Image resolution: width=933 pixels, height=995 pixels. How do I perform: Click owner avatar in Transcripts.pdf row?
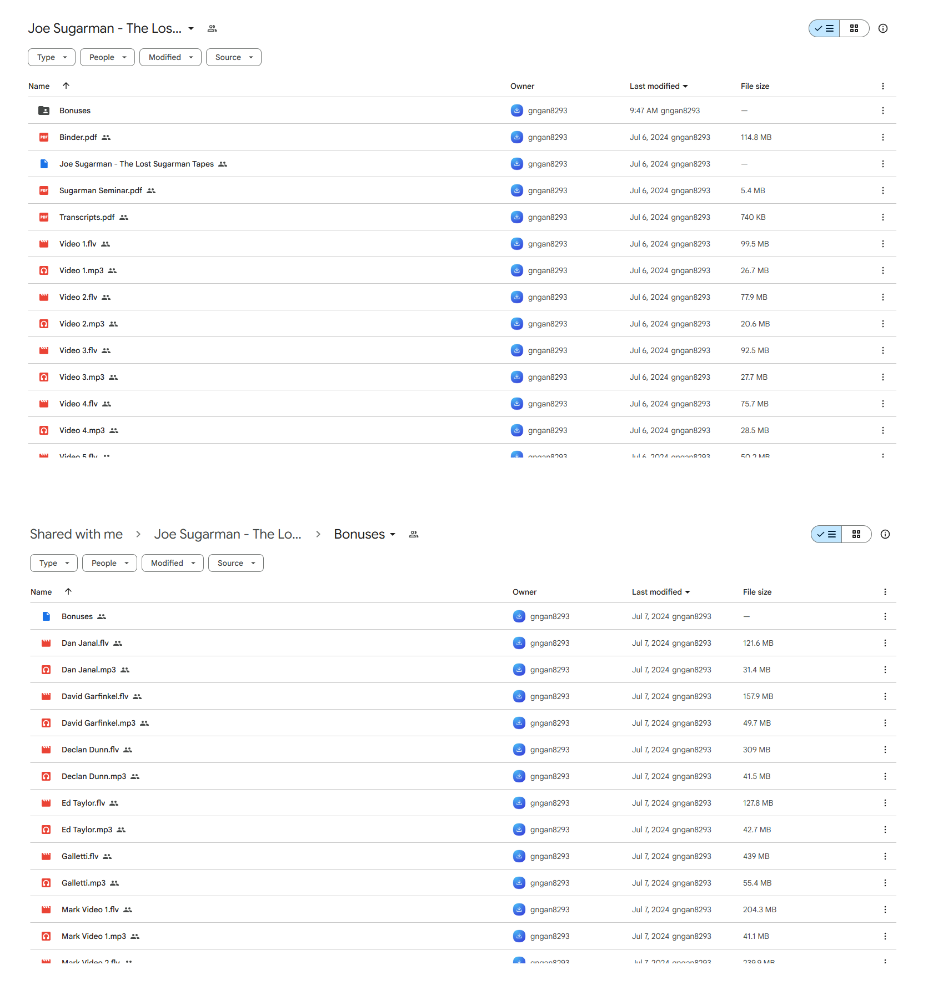[x=517, y=217]
